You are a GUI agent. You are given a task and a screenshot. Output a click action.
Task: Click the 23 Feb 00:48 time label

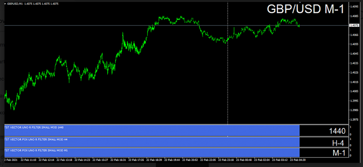click(x=244, y=160)
